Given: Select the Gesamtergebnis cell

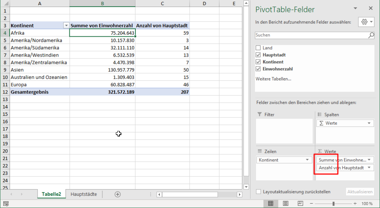Looking at the screenshot, I should pos(40,92).
